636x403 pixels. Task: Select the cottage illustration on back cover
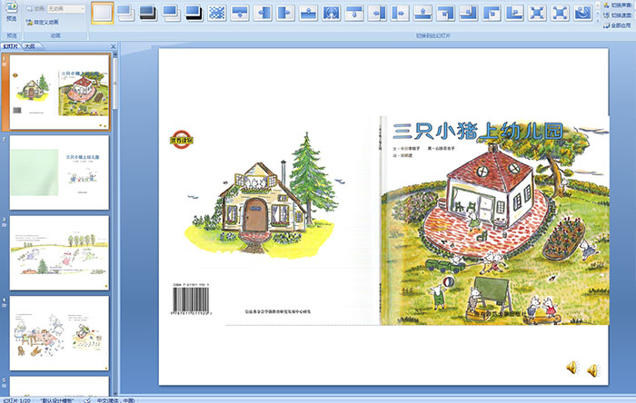pos(263,194)
